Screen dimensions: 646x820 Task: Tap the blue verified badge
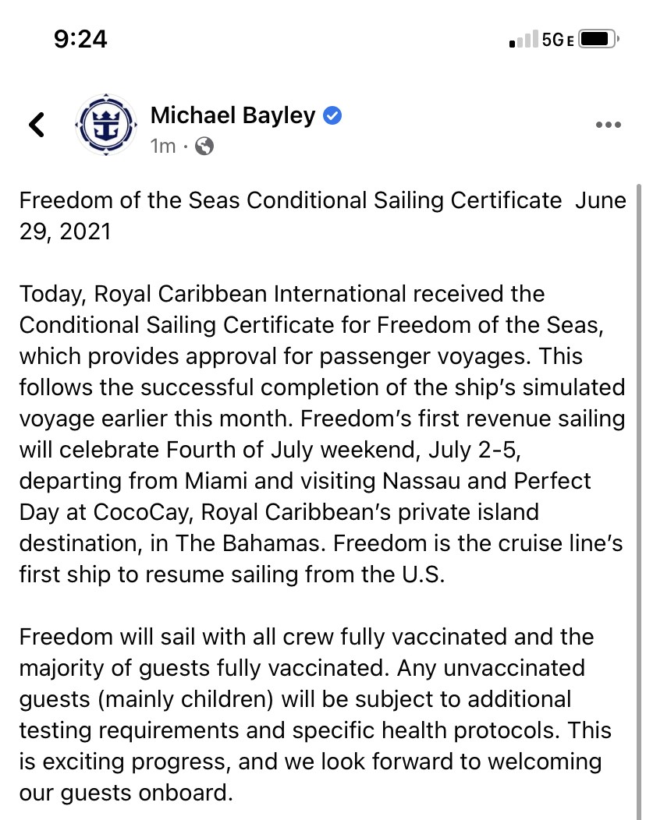pyautogui.click(x=332, y=115)
